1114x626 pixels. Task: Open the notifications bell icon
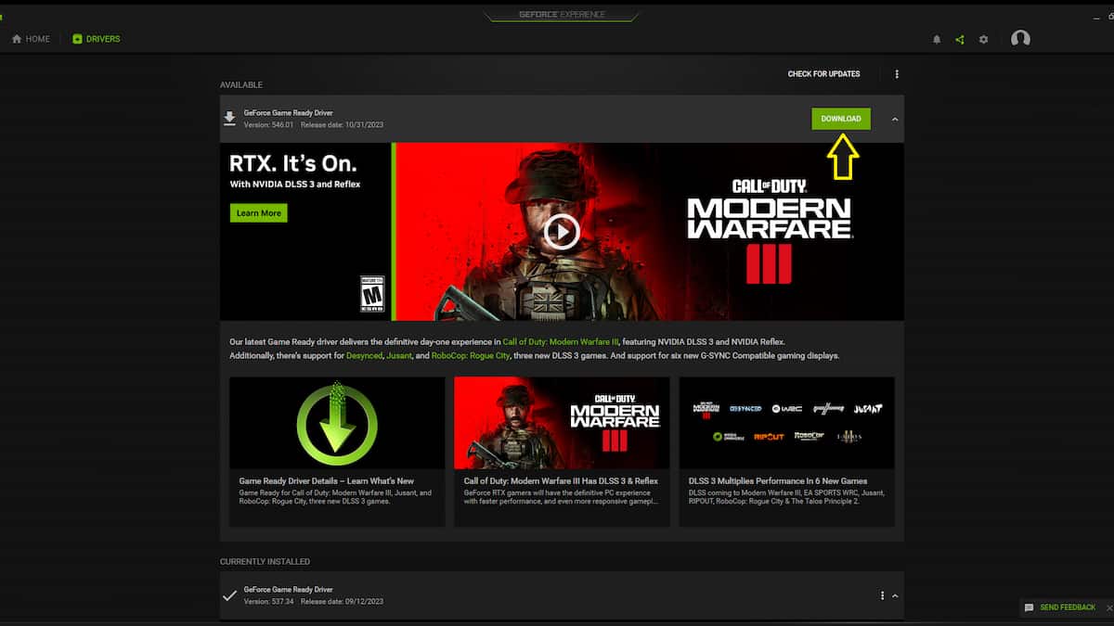pyautogui.click(x=937, y=40)
